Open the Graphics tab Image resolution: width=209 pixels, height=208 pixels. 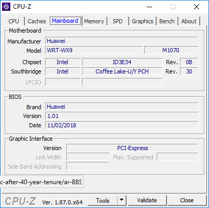[x=143, y=21]
